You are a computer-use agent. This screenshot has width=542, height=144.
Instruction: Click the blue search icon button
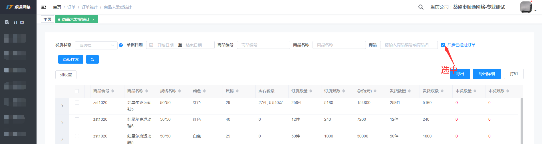pyautogui.click(x=92, y=59)
